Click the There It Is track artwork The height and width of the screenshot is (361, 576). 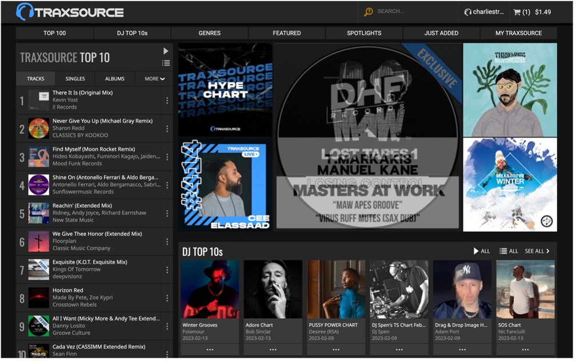pos(39,100)
